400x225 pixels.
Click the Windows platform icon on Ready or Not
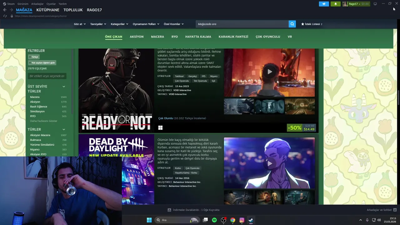pyautogui.click(x=160, y=127)
